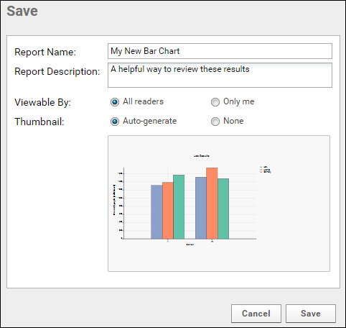
Task: Click the Report Name text field
Action: tap(220, 51)
